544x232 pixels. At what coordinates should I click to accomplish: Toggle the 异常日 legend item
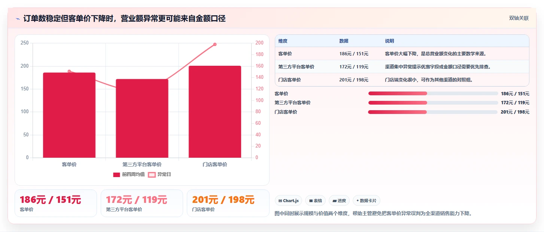159,174
